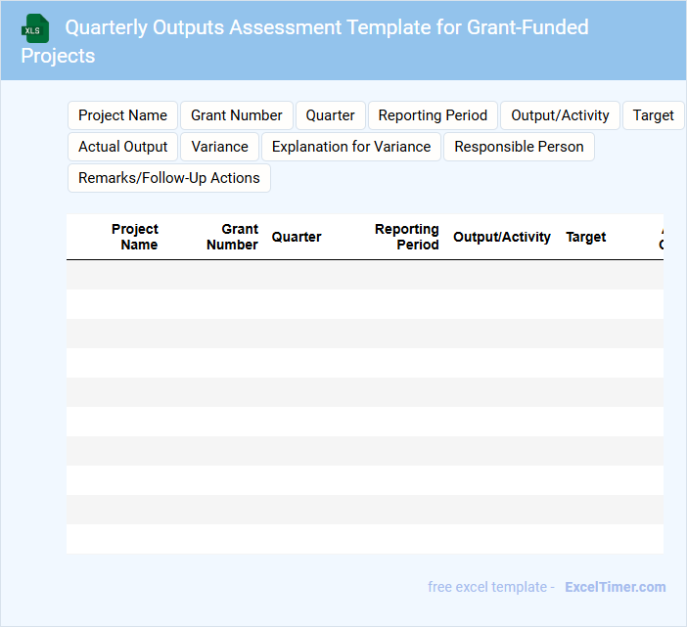Click the Reporting Period column header

[407, 237]
